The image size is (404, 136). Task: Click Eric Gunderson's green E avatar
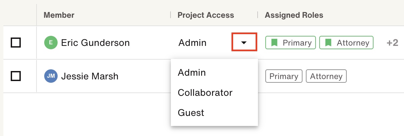[x=51, y=43]
